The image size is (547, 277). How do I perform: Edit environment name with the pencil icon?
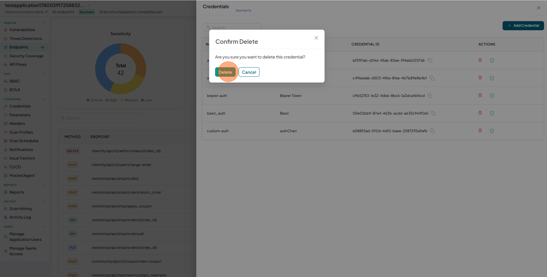click(46, 12)
